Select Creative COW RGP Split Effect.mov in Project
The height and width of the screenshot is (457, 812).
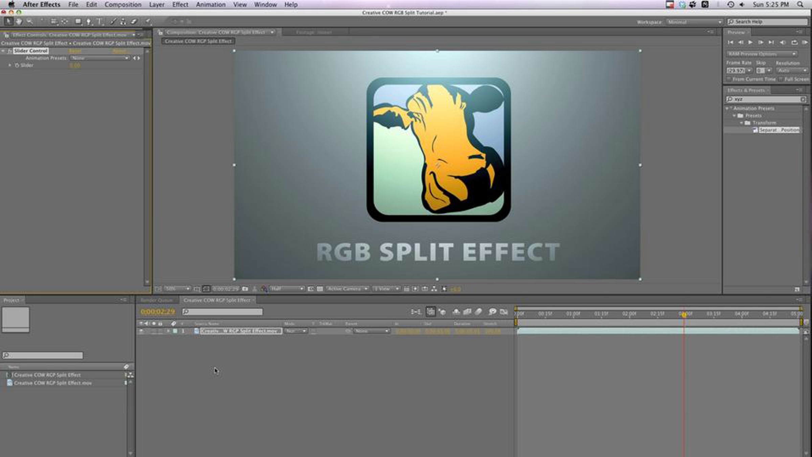pyautogui.click(x=53, y=383)
